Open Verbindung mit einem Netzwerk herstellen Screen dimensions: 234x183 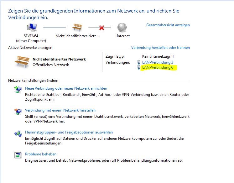pyautogui.click(x=60, y=110)
